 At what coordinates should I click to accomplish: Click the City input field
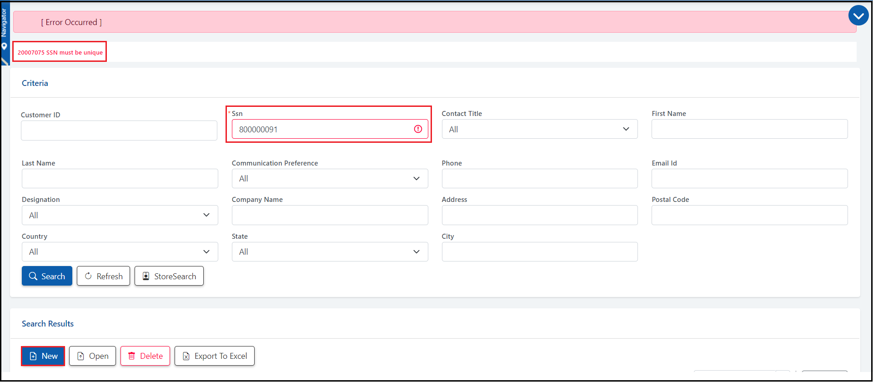(x=540, y=251)
